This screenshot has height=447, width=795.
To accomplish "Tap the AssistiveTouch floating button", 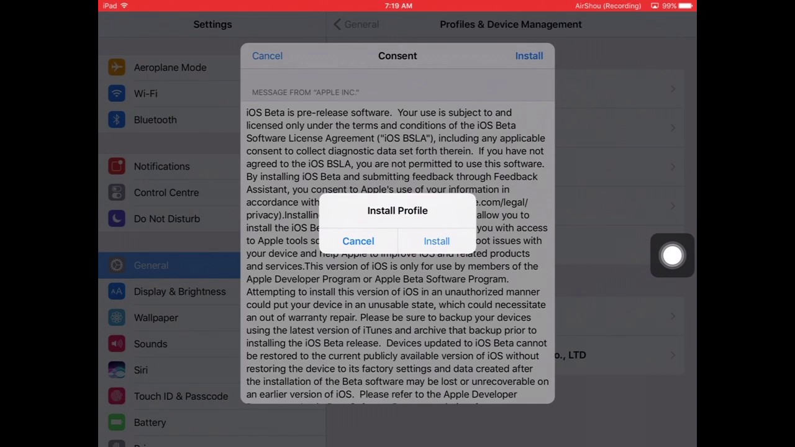I will (672, 255).
